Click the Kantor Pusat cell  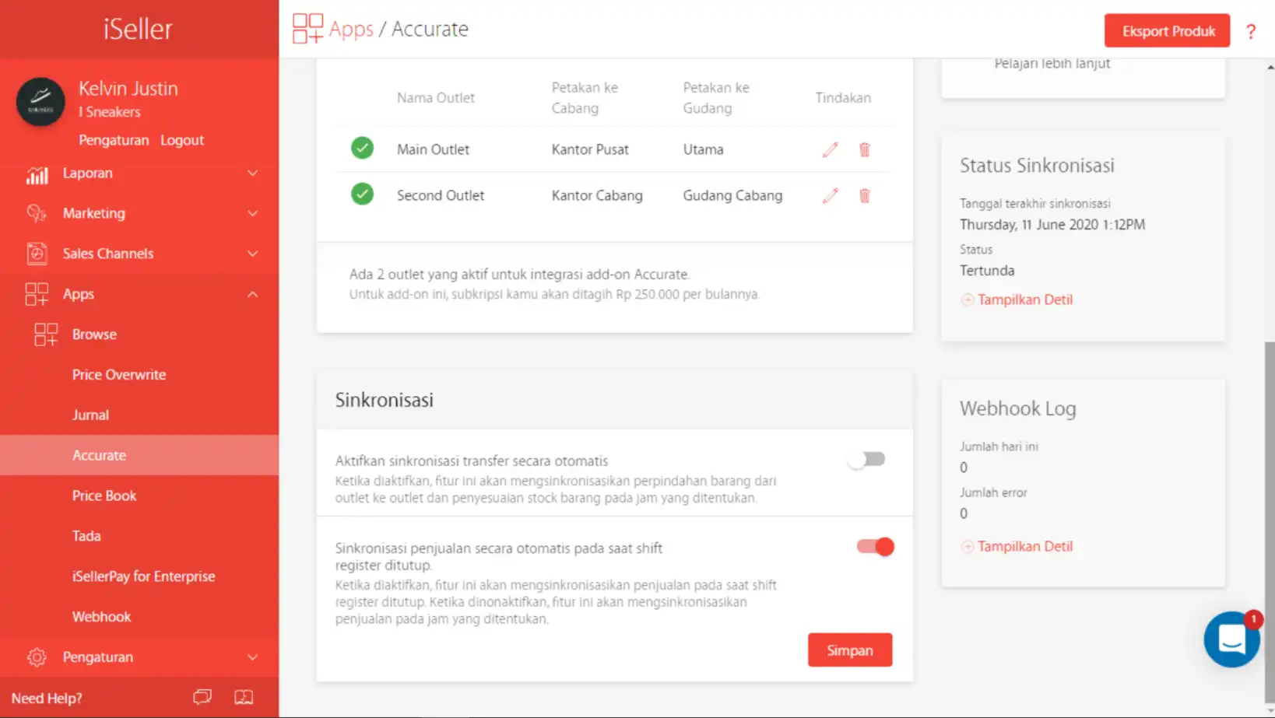coord(590,149)
